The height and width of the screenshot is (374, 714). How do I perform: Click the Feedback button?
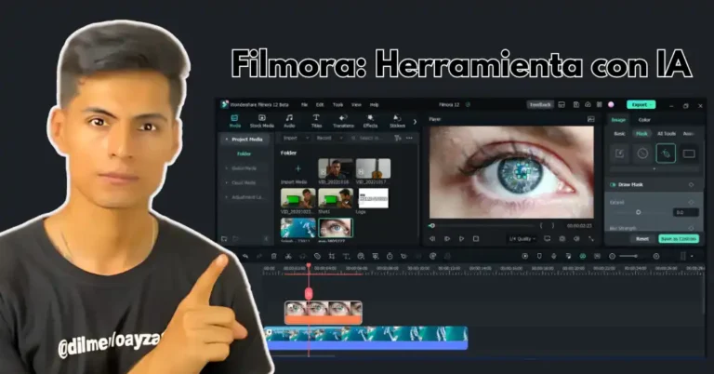pyautogui.click(x=540, y=105)
